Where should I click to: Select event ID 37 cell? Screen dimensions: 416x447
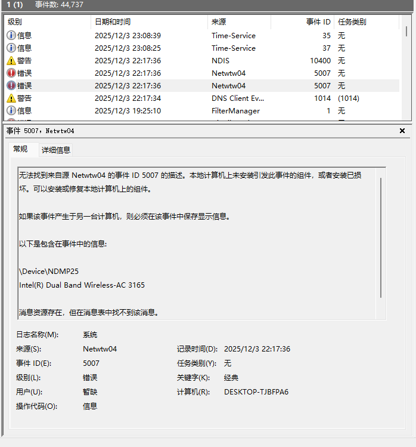327,48
